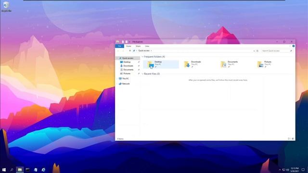
Task: Select Quick access in navigation pane
Action: pos(128,58)
